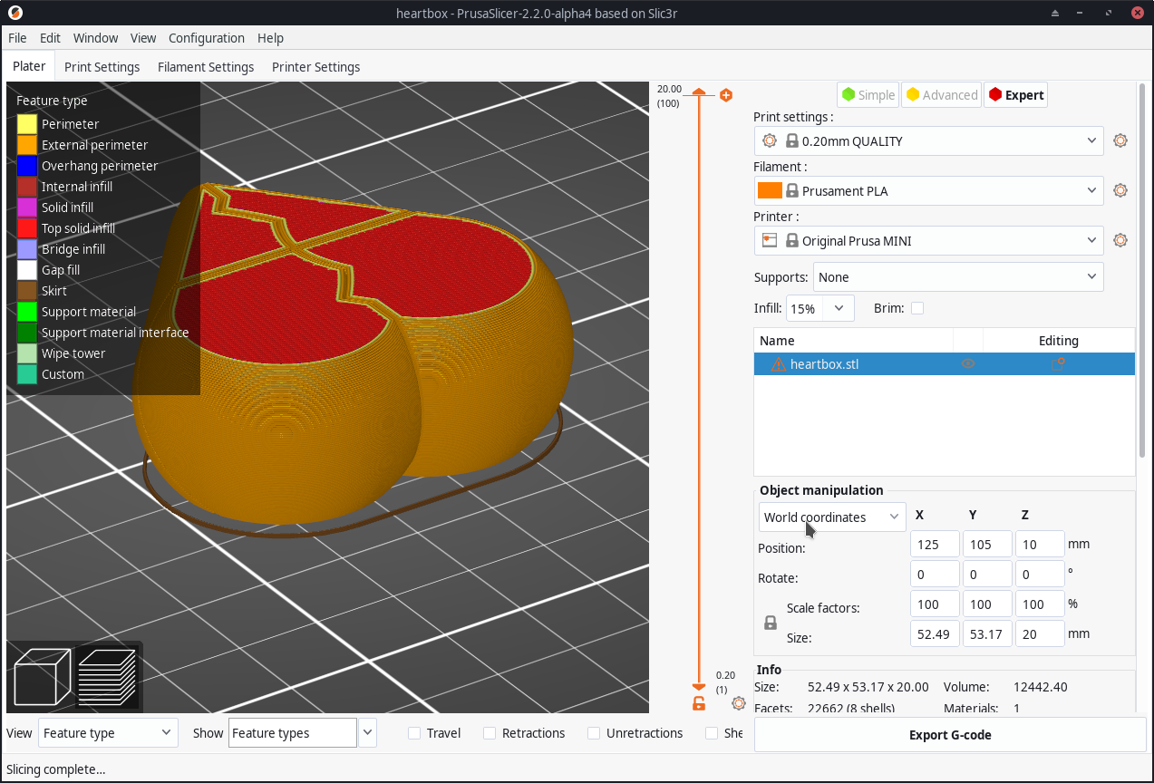Click the Size Z field showing 20

coord(1040,633)
